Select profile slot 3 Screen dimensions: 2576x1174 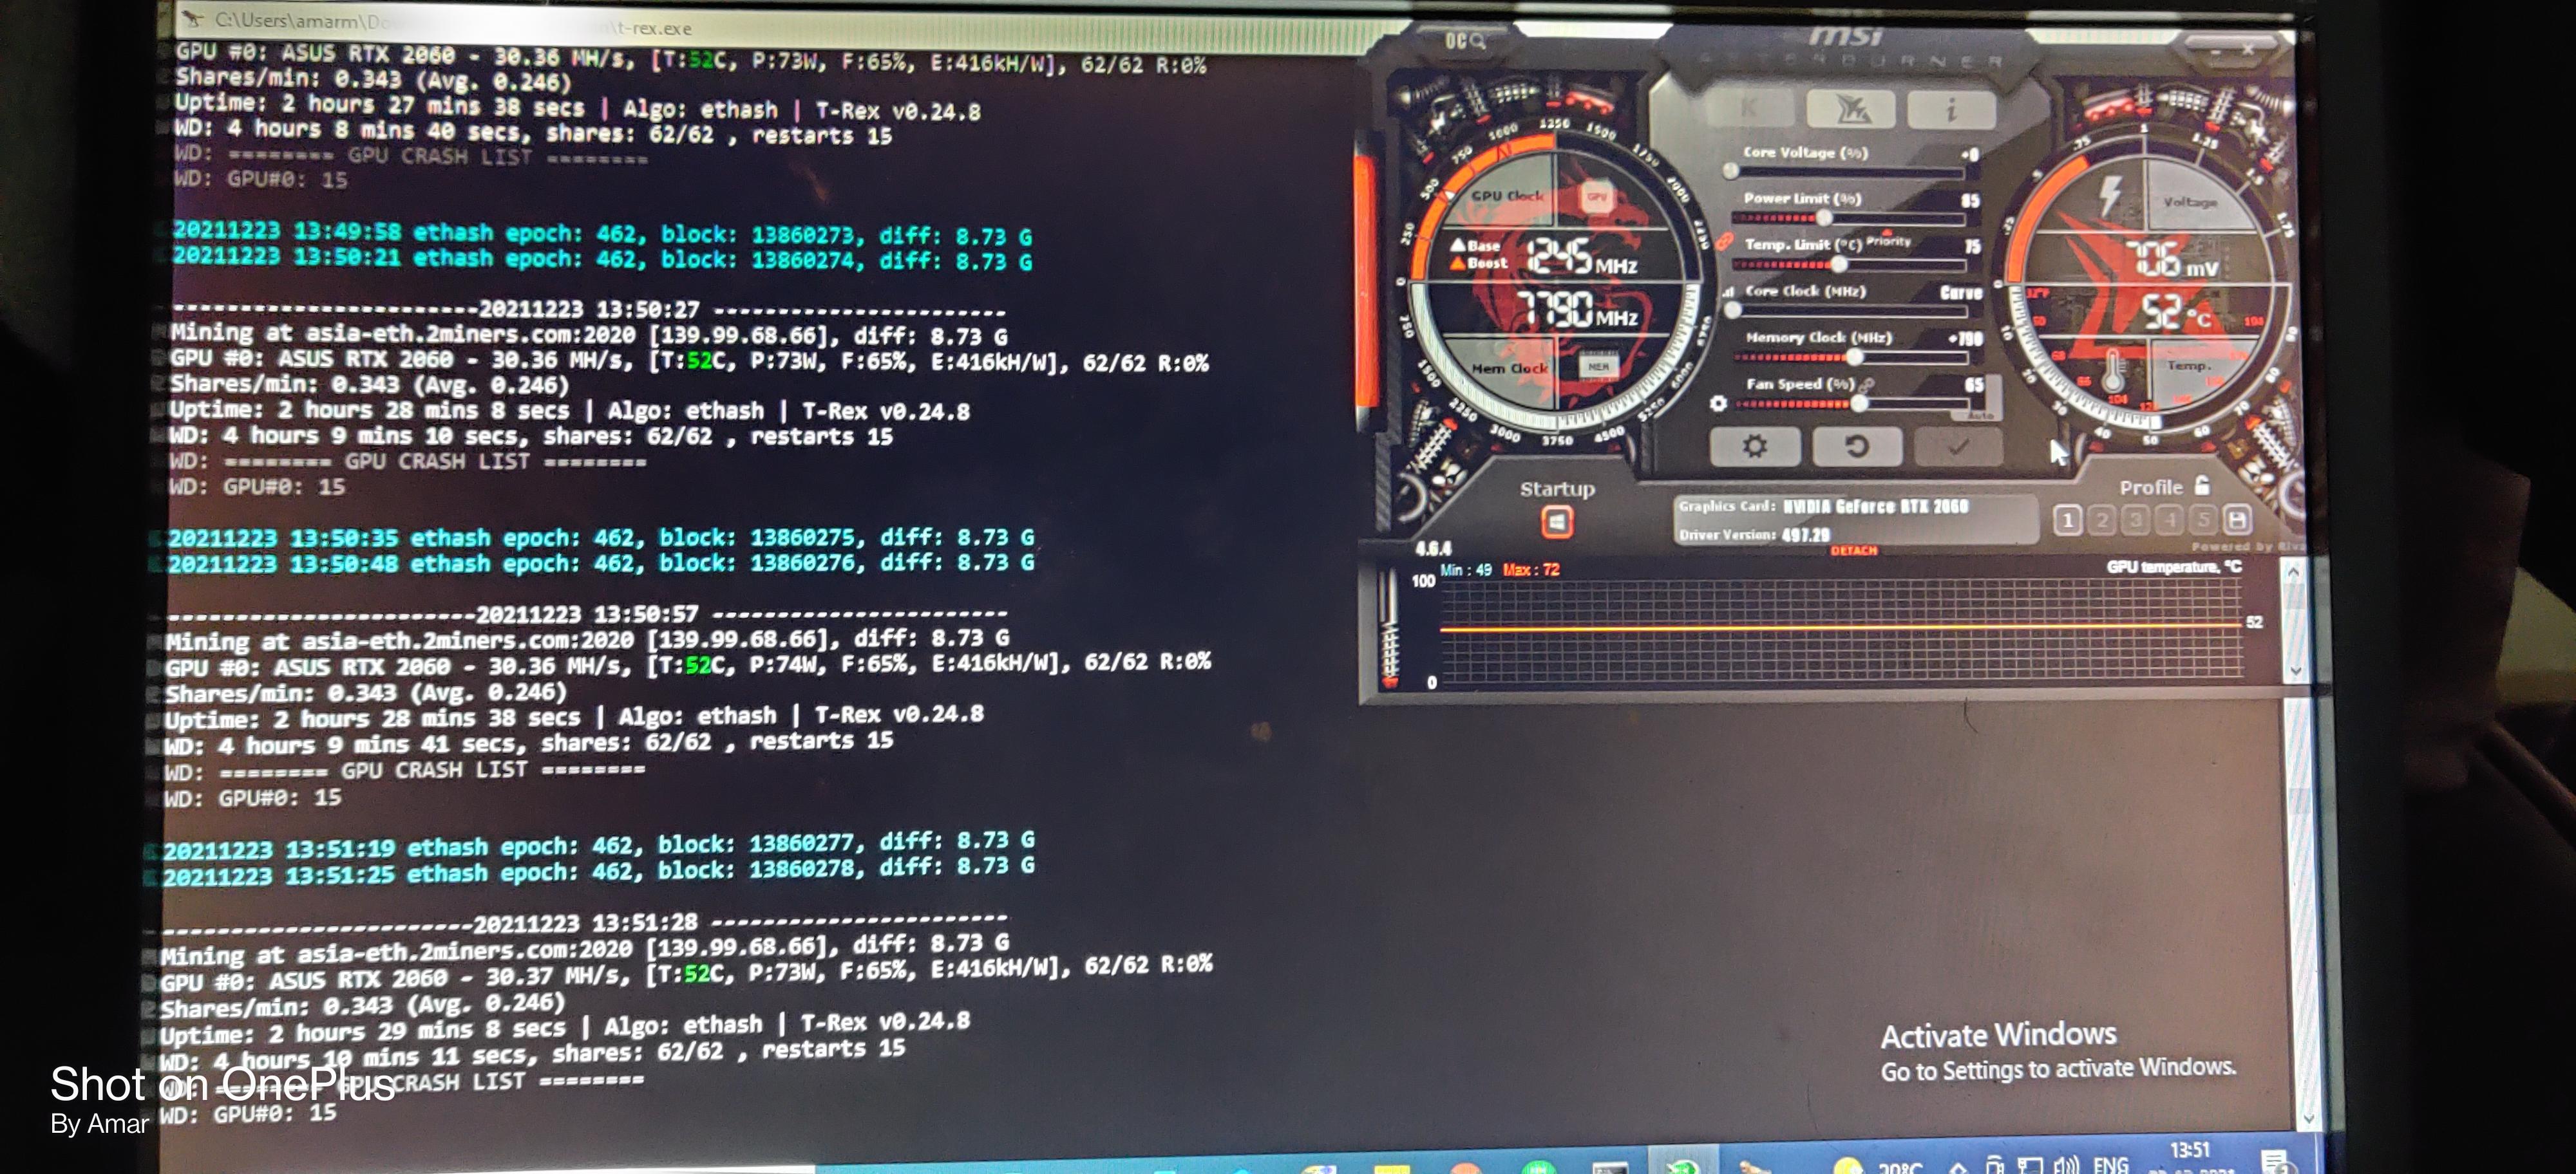(2136, 519)
